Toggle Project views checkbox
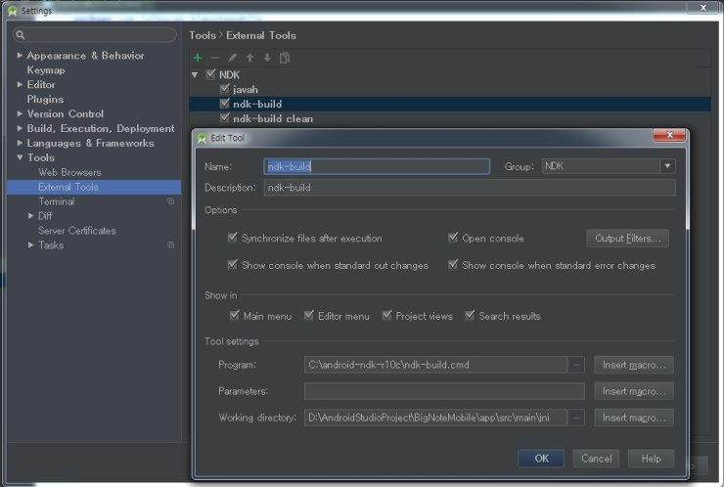This screenshot has height=487, width=724. 386,315
